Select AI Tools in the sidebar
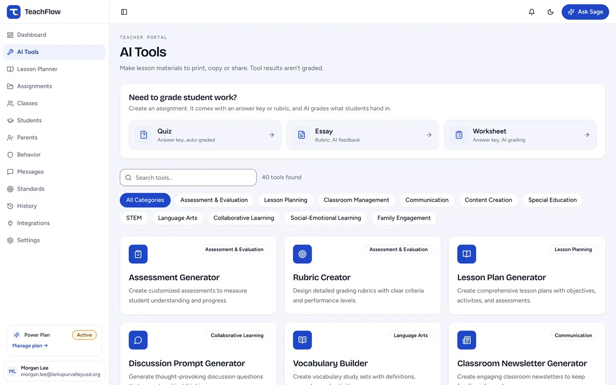The height and width of the screenshot is (385, 616). [54, 52]
